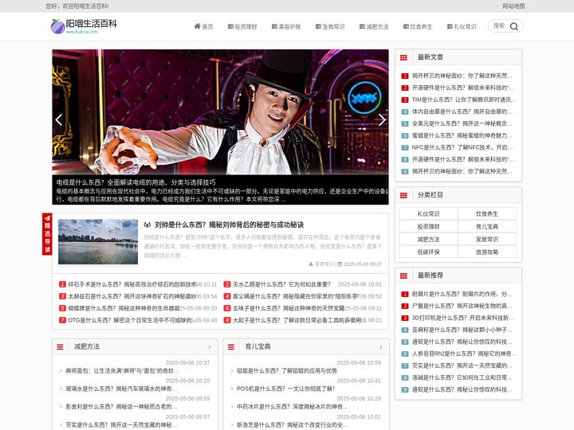Open list item 6 五味子是什么东西
574x430 pixels.
289,308
